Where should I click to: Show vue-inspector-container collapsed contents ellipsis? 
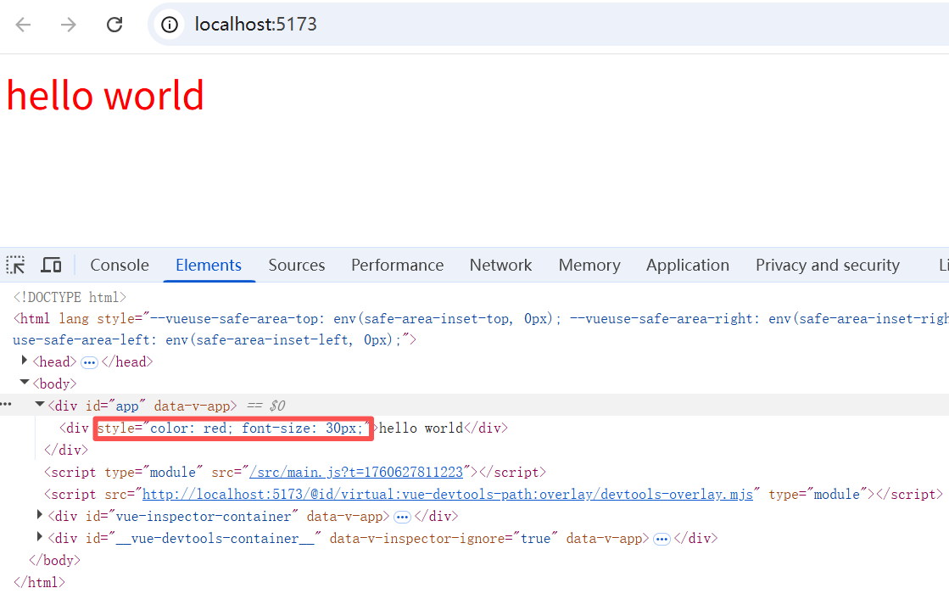402,518
